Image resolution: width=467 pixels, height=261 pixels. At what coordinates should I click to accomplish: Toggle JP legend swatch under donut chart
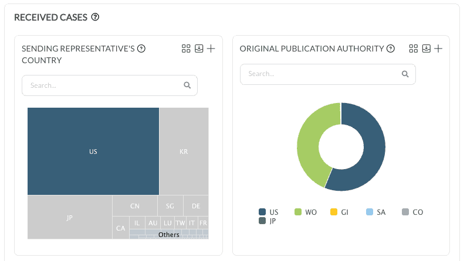(262, 221)
